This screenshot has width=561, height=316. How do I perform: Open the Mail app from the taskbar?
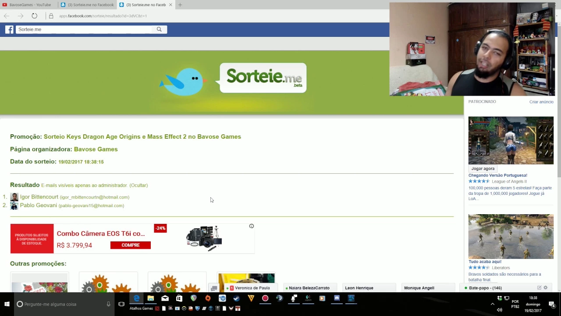(165, 298)
